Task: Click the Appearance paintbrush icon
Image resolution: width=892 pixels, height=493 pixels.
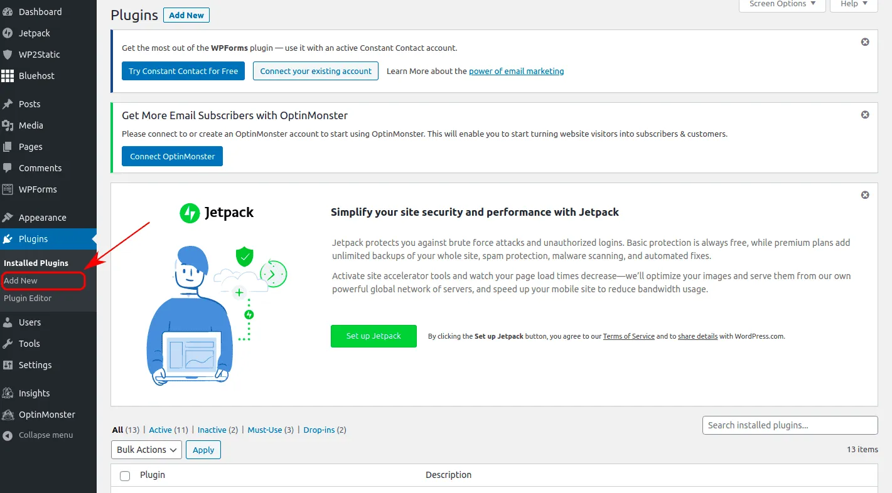Action: point(8,218)
